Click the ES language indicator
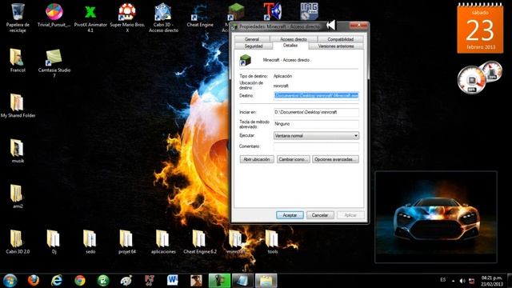The width and height of the screenshot is (512, 288). [x=442, y=280]
